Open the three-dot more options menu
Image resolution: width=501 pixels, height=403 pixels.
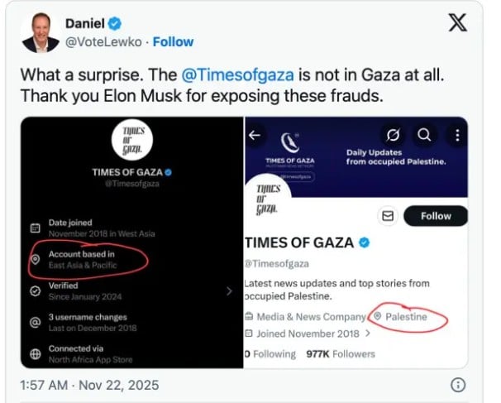coord(454,134)
